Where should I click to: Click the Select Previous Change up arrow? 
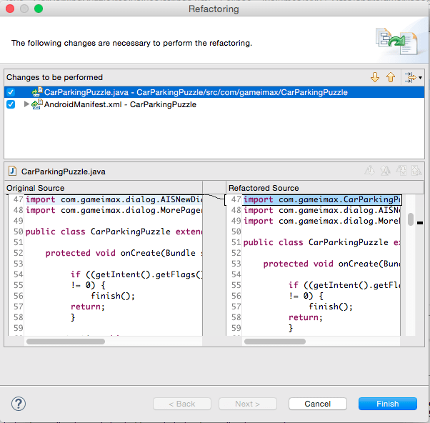coord(391,77)
